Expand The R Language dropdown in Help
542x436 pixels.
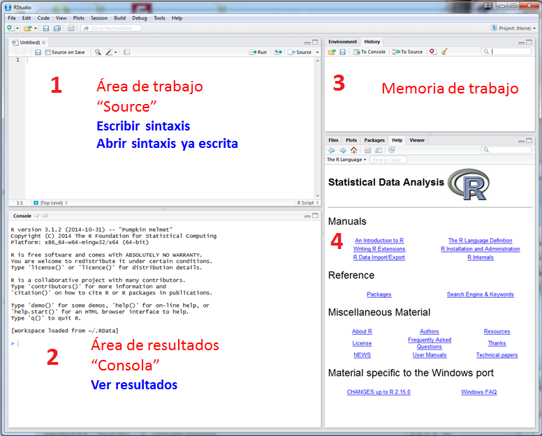(346, 160)
